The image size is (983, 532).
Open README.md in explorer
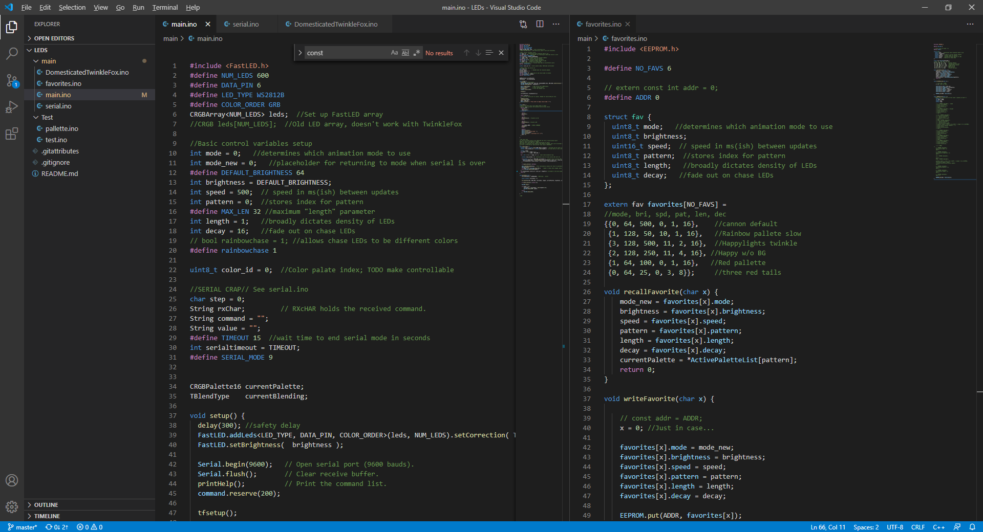pos(90,173)
